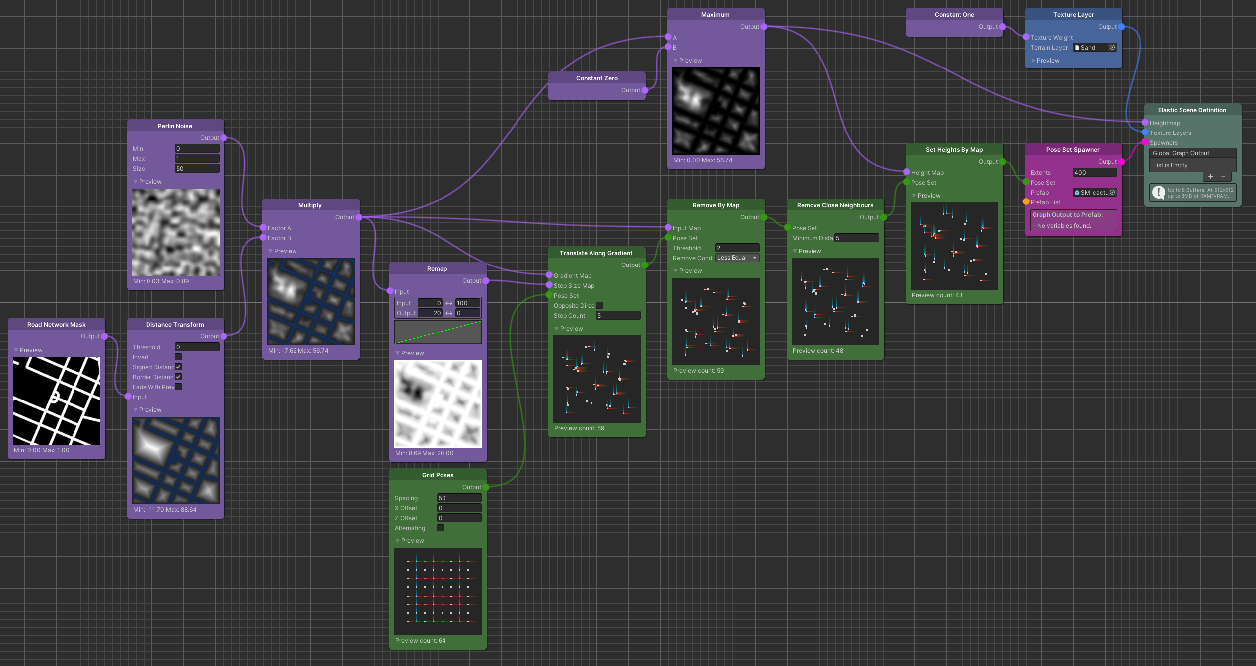Screen dimensions: 1256x666
Task: Click the Prefab List orange port
Action: tap(1026, 202)
